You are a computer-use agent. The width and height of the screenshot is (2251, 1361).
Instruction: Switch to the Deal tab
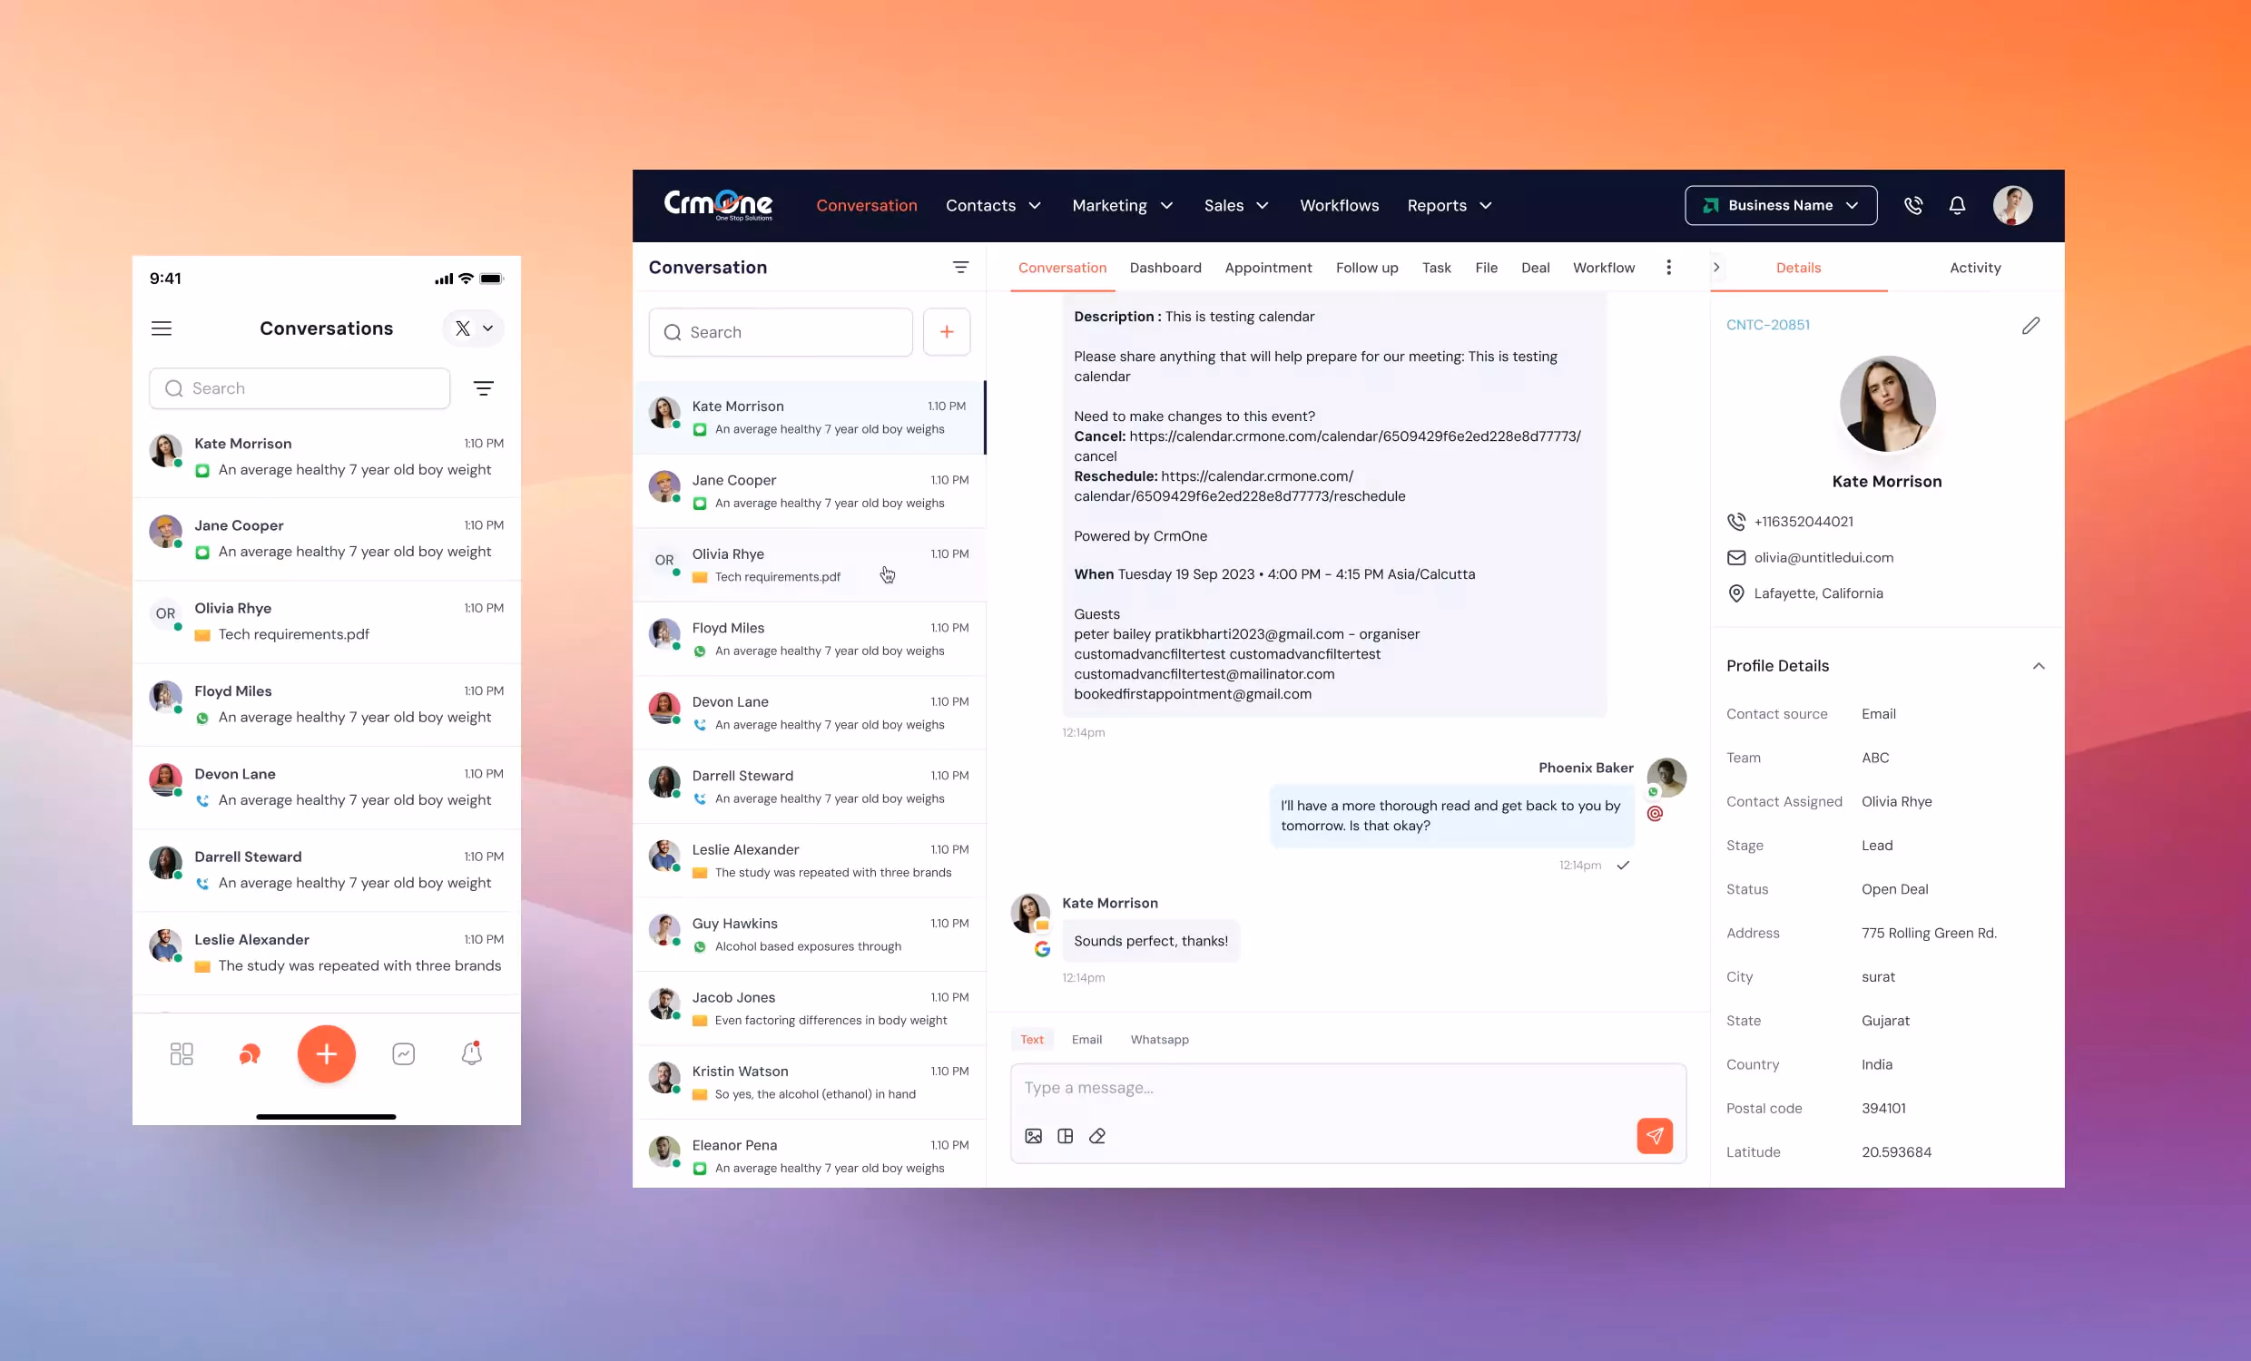(x=1535, y=267)
